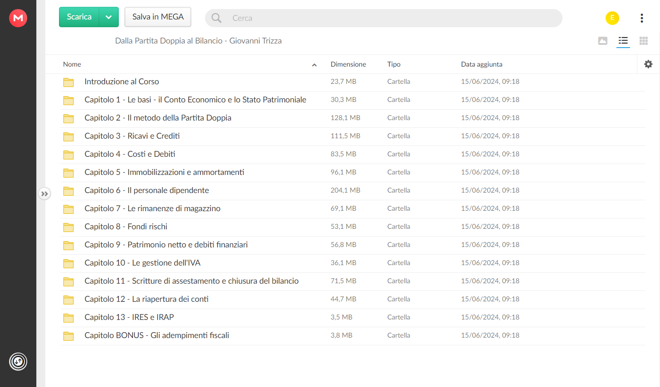
Task: Open the transfers icon in sidebar
Action: tap(18, 362)
